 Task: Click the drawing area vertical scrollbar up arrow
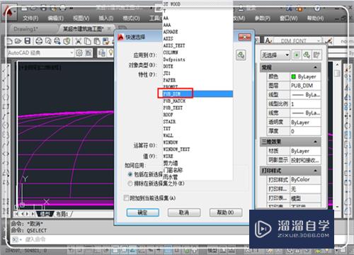pyautogui.click(x=337, y=64)
